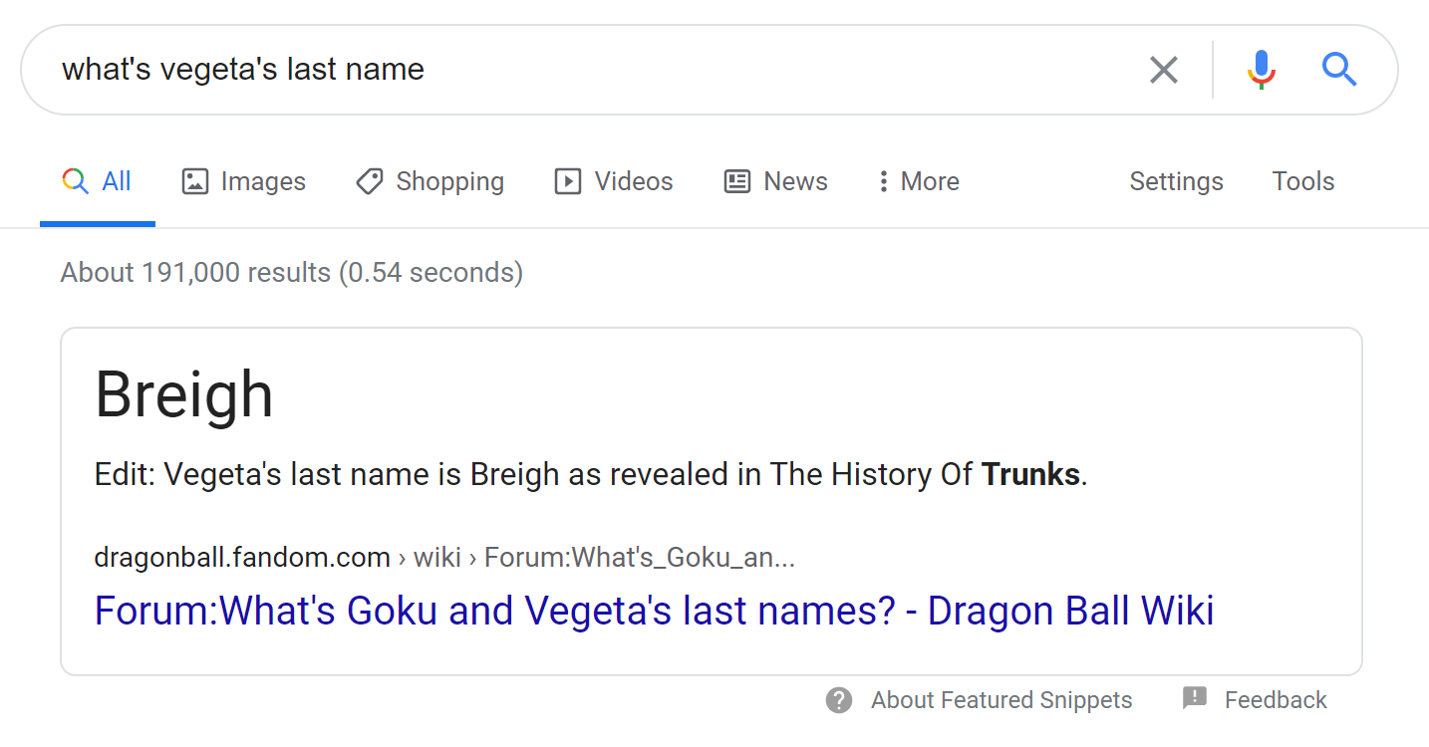Clear the search query with X icon
1429x747 pixels.
[1163, 70]
